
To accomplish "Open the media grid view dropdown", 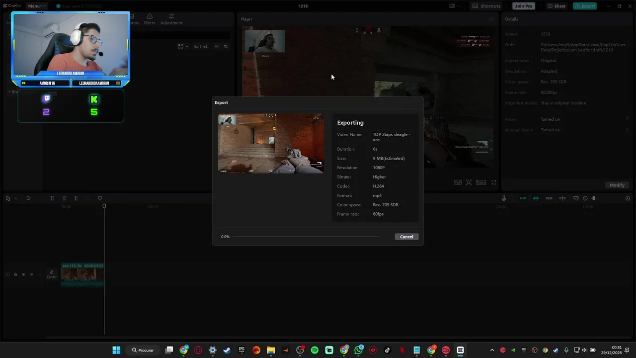I will [183, 46].
